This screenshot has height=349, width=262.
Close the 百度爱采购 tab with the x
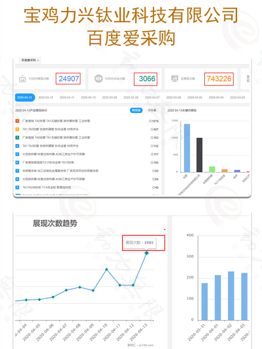[38, 60]
